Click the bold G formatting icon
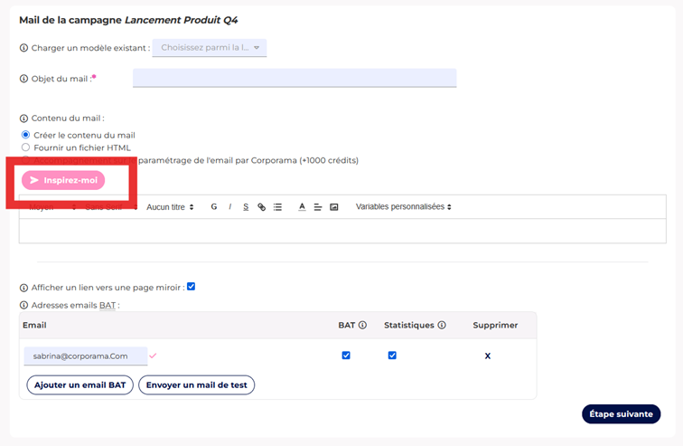Image resolution: width=683 pixels, height=446 pixels. pos(214,207)
